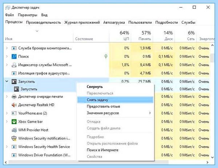Viewport: 218px width, 168px height.
Task: Select the Xbox Game bar row name
Action: point(31,122)
